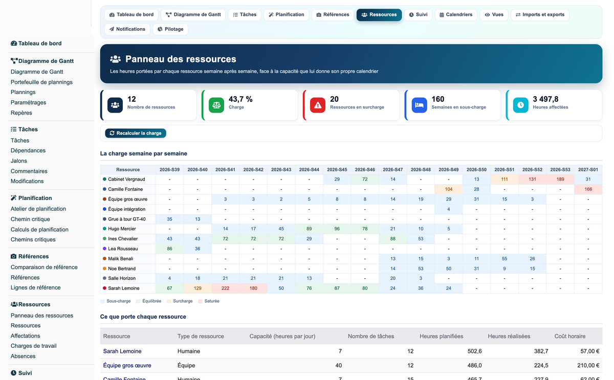Click the people icon in Panneau des ressources header
Screen dimensions: 614x380
click(116, 59)
